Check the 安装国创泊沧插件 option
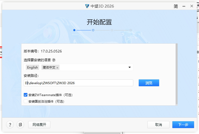 point(26,101)
